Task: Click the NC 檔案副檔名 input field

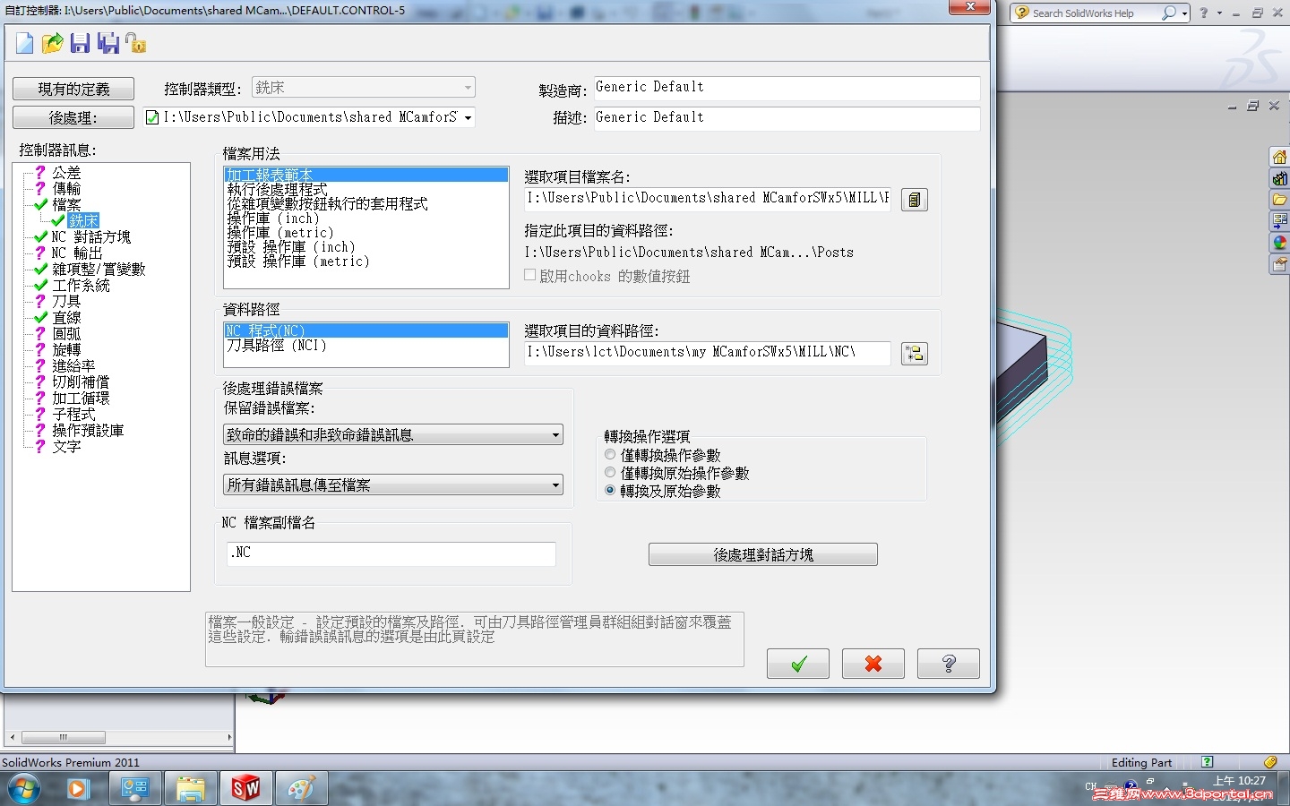Action: 391,553
